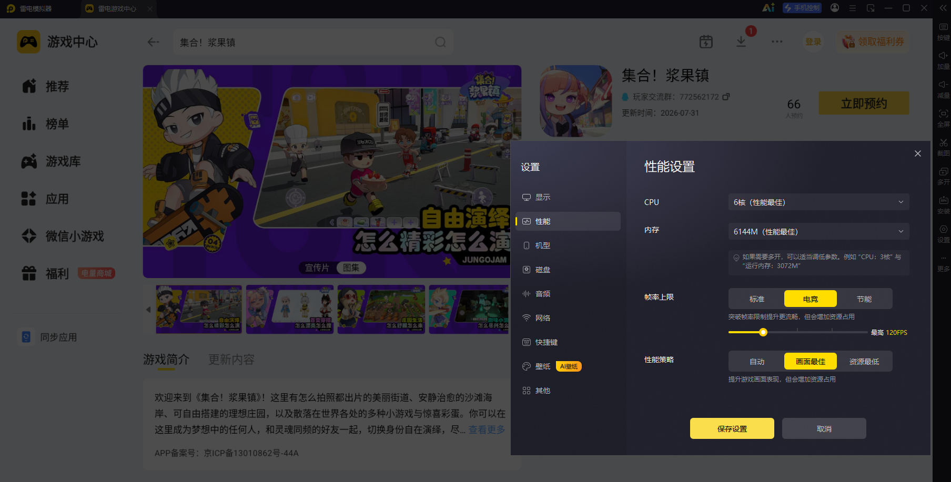Screen dimensions: 951x482
Task: Open the 游戏库 game library
Action: [51, 161]
